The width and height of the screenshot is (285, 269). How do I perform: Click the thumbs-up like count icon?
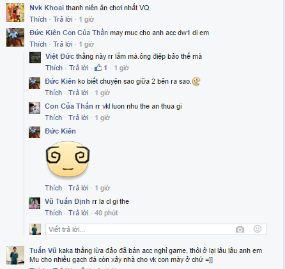(x=98, y=68)
